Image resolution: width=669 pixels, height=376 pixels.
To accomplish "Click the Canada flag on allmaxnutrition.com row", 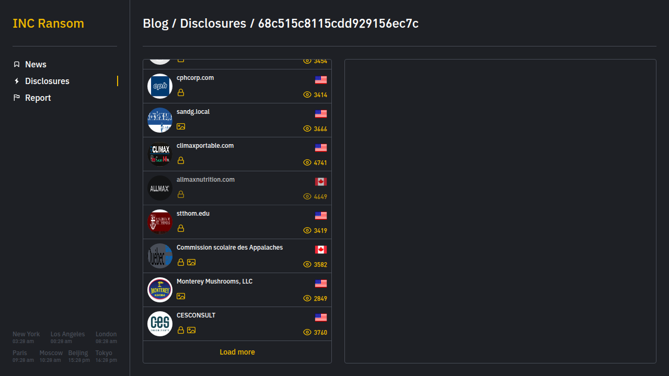I will click(321, 182).
